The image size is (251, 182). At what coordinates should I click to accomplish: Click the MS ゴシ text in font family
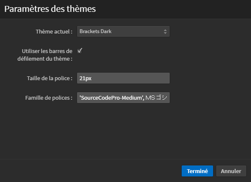(x=156, y=98)
